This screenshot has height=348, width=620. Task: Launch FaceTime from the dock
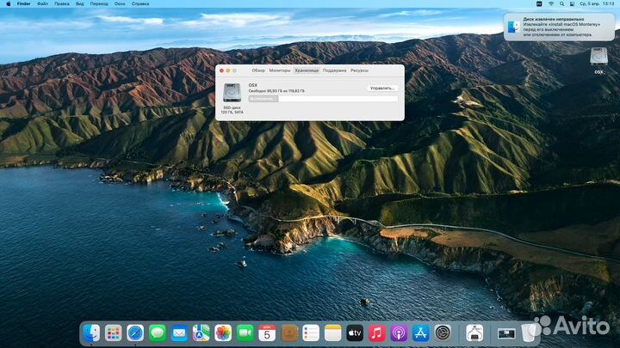coord(245,333)
